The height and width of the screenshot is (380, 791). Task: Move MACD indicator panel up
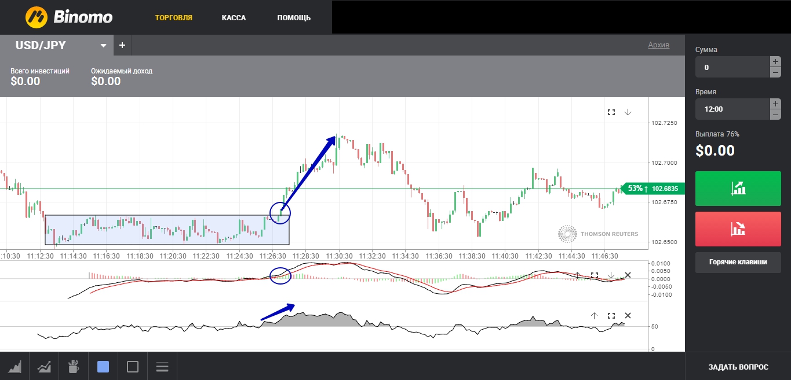[577, 275]
